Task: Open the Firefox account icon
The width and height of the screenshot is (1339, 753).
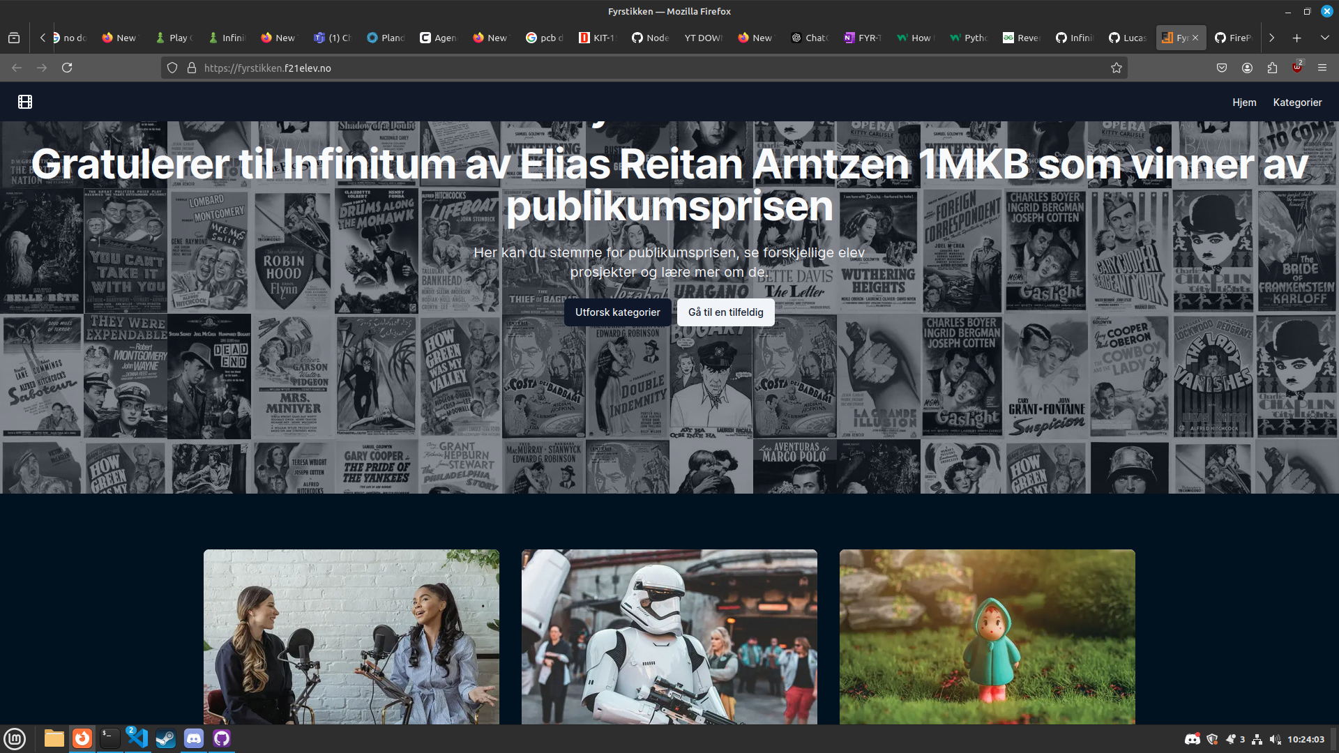Action: tap(1247, 68)
